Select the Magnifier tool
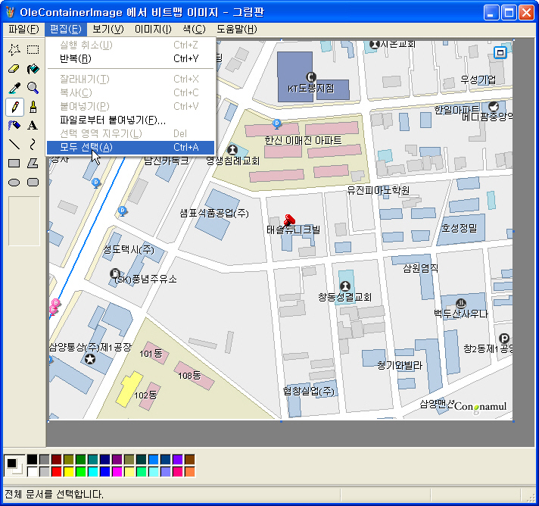 pyautogui.click(x=33, y=88)
